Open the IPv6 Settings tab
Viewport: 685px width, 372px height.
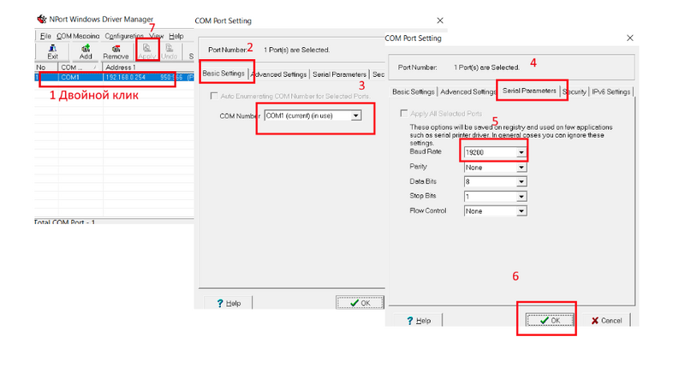611,92
